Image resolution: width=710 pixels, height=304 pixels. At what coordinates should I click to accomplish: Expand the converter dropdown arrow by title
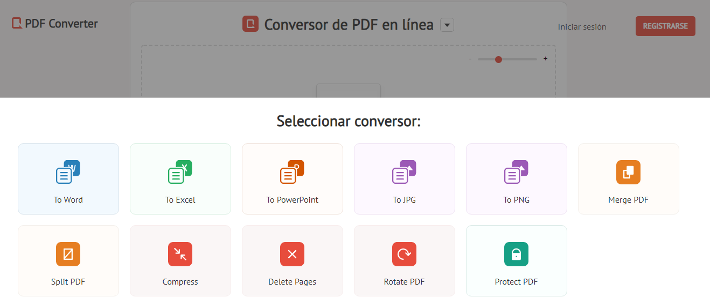(447, 25)
